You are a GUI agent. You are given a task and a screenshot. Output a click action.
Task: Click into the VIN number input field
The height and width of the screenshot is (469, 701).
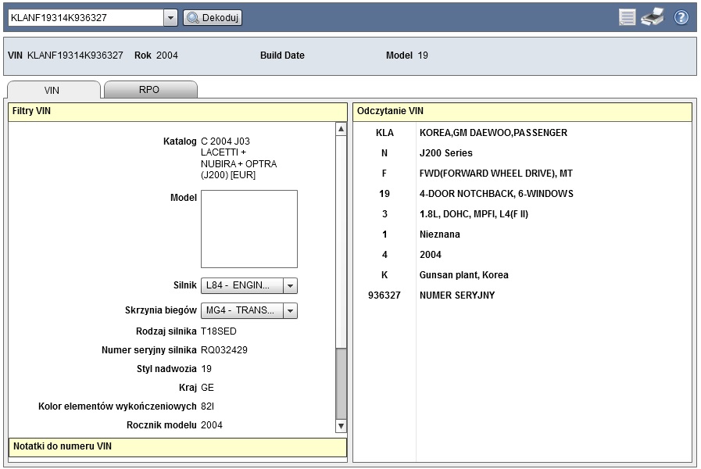click(84, 17)
